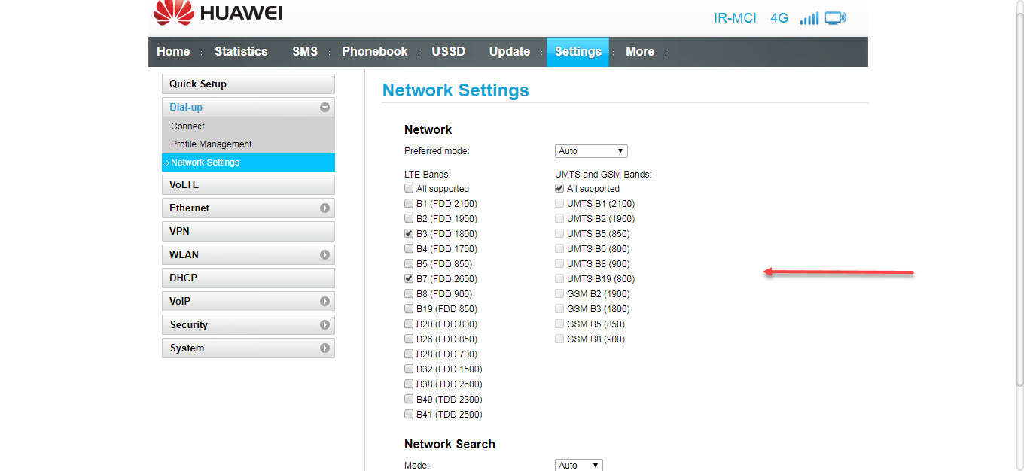Click the GSM B3 (1800) checkbox
1024x471 pixels.
click(559, 309)
